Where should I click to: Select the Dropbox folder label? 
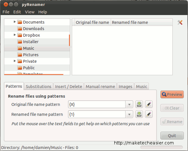[x=31, y=35]
